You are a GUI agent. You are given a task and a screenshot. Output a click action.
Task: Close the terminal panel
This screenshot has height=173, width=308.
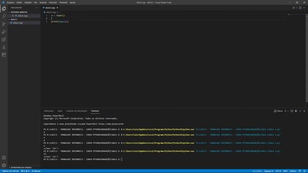coord(304,111)
